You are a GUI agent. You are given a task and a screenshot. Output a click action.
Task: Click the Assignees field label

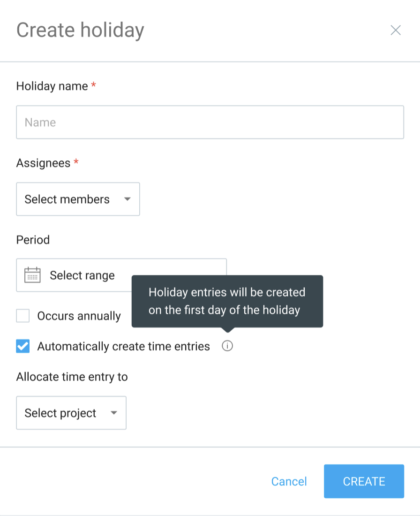tap(43, 163)
